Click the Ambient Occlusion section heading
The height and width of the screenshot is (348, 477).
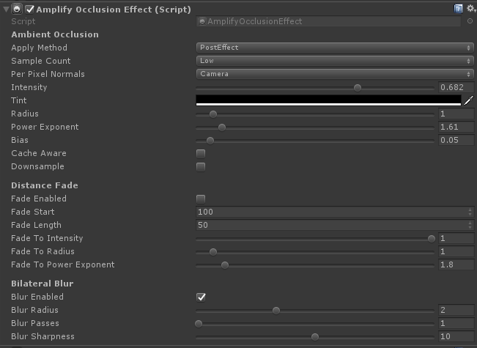coord(55,34)
